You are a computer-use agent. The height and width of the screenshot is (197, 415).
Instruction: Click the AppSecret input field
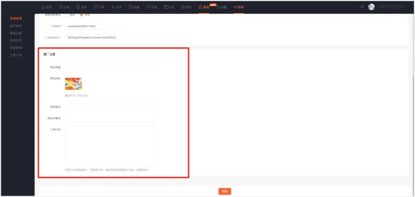click(92, 37)
